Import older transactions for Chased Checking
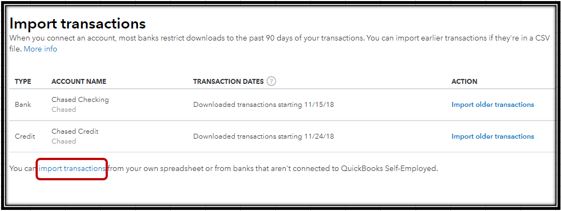Viewport: 561px width, 211px height. click(x=493, y=105)
